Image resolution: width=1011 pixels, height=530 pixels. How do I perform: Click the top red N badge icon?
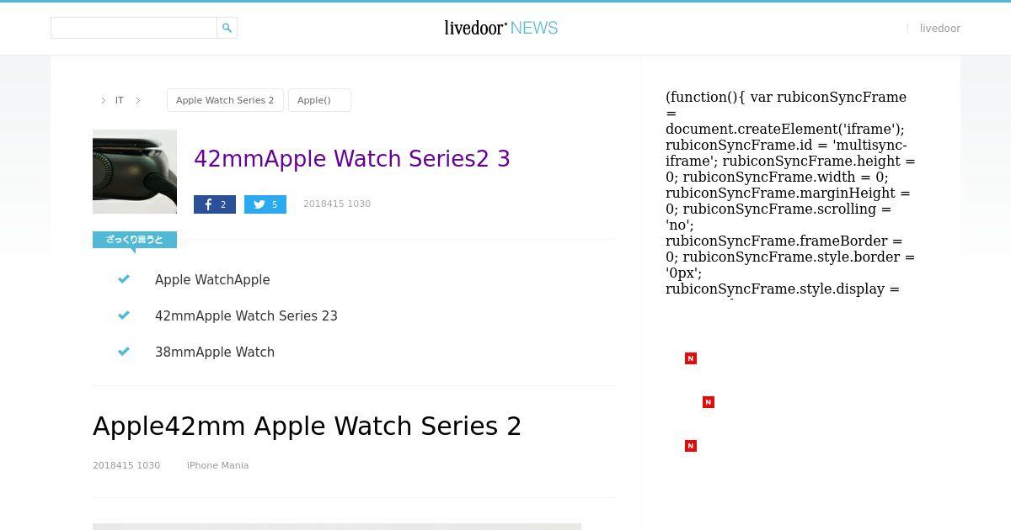click(691, 358)
